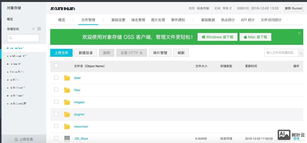Open the 图片处理 tab

(x=158, y=20)
